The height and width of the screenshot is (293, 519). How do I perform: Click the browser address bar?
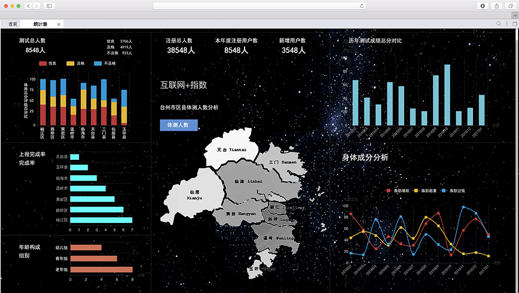coord(259,6)
